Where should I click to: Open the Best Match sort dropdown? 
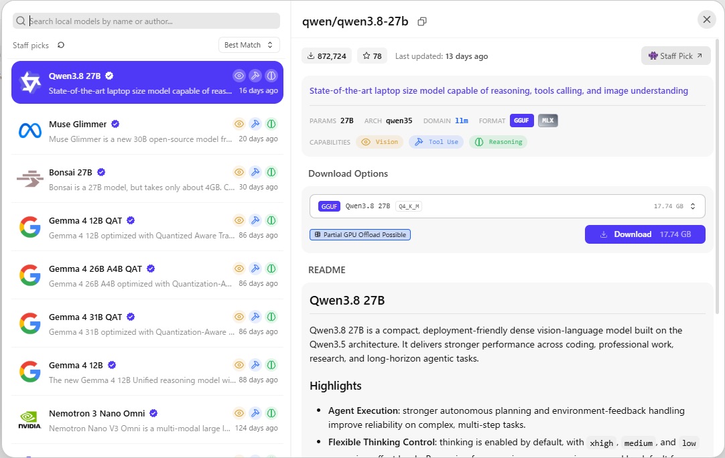click(249, 45)
